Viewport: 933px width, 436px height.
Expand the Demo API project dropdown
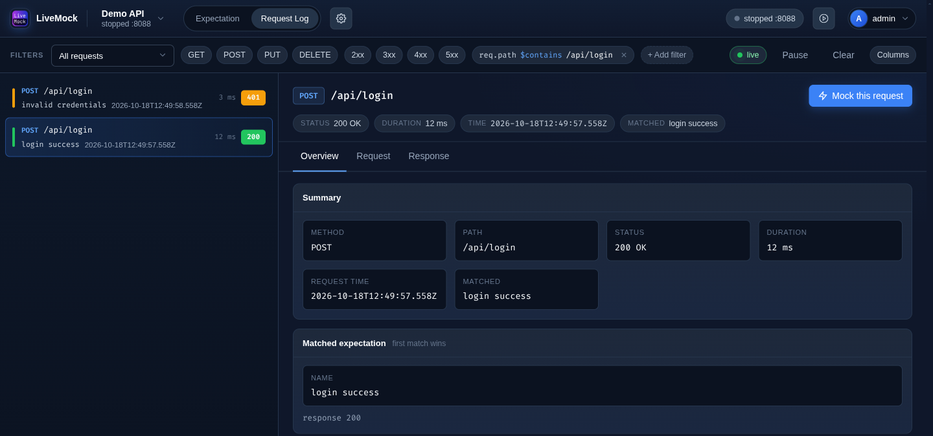161,18
